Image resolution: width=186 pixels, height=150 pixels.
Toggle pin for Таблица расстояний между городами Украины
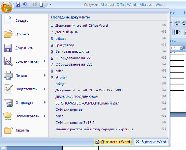click(x=164, y=129)
